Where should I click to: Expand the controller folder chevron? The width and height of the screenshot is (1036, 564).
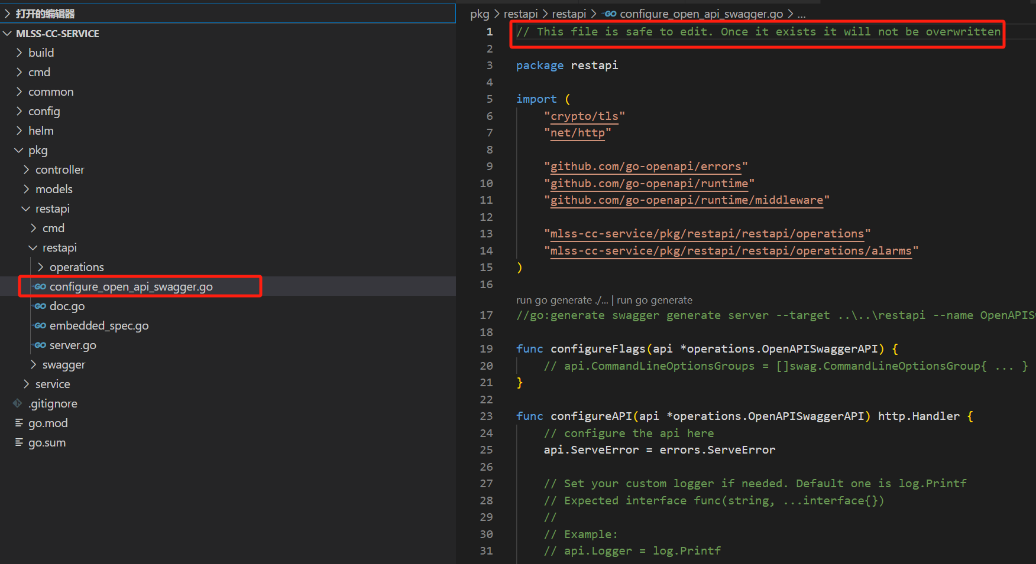26,169
